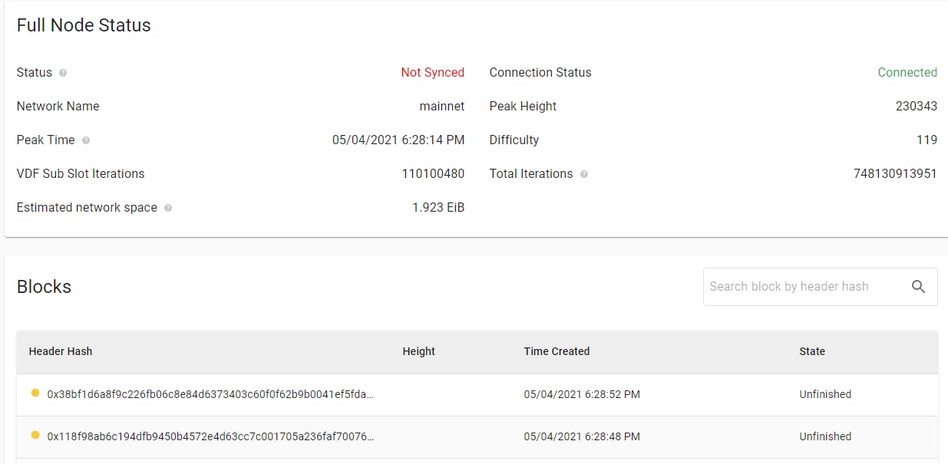Click time created 05/04/2021 6:28:52 PM
This screenshot has width=948, height=464.
click(582, 394)
